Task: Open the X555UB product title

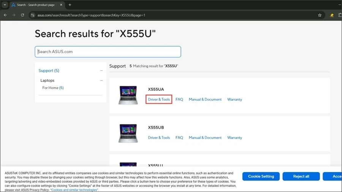Action: click(x=156, y=127)
